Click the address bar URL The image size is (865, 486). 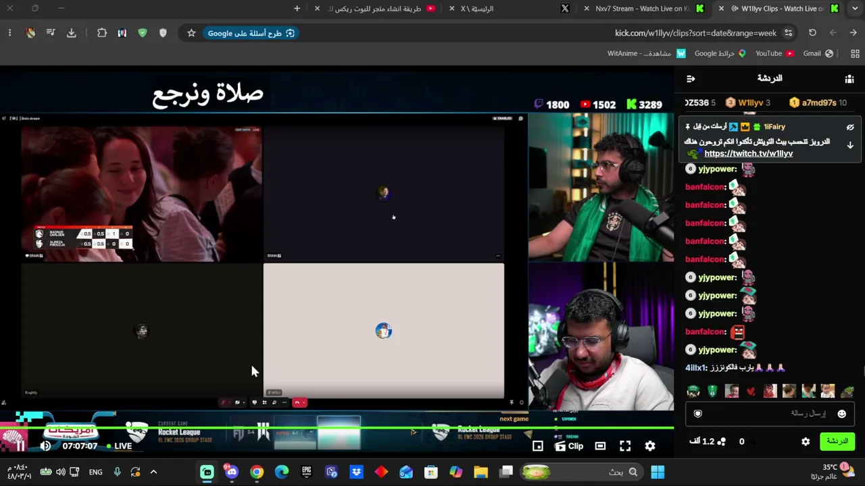click(x=695, y=33)
